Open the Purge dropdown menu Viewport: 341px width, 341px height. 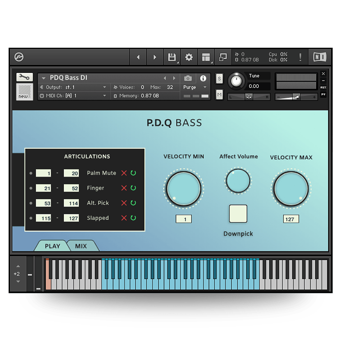tap(195, 87)
